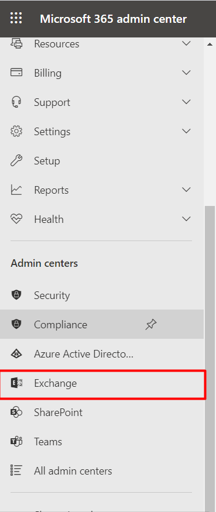216x512 pixels.
Task: Click the Resources printer icon
Action: (x=16, y=43)
